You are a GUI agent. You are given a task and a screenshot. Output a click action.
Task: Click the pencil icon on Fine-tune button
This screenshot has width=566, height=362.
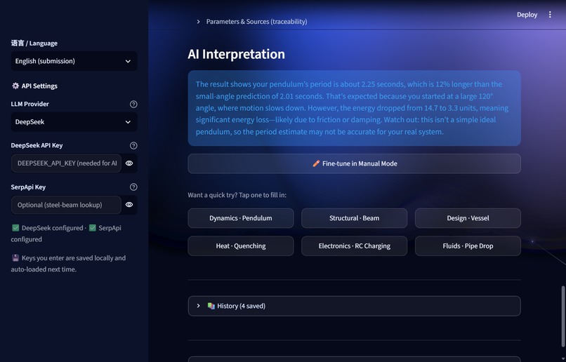316,163
